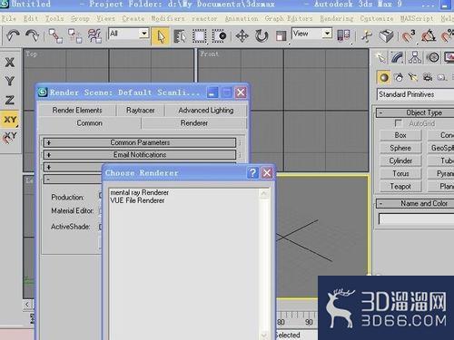454x340 pixels.
Task: Click the Cylinder primitive button
Action: click(400, 160)
